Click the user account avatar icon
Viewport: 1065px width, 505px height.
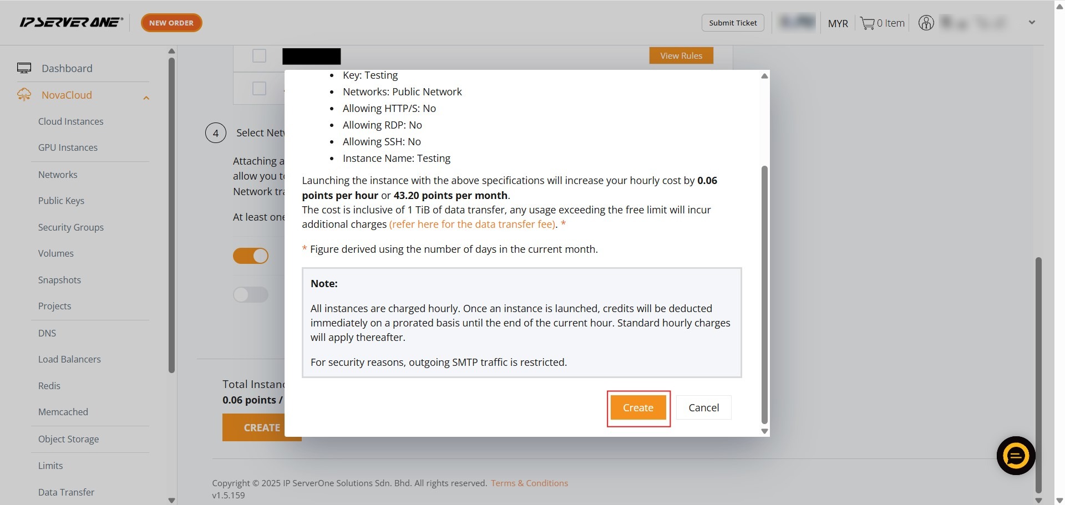click(x=926, y=23)
